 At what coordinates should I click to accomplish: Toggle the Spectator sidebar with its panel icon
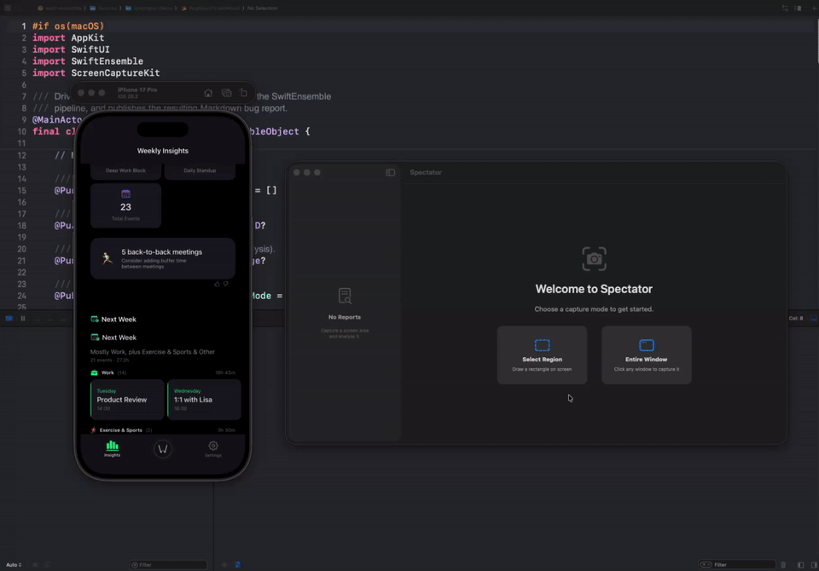coord(390,172)
